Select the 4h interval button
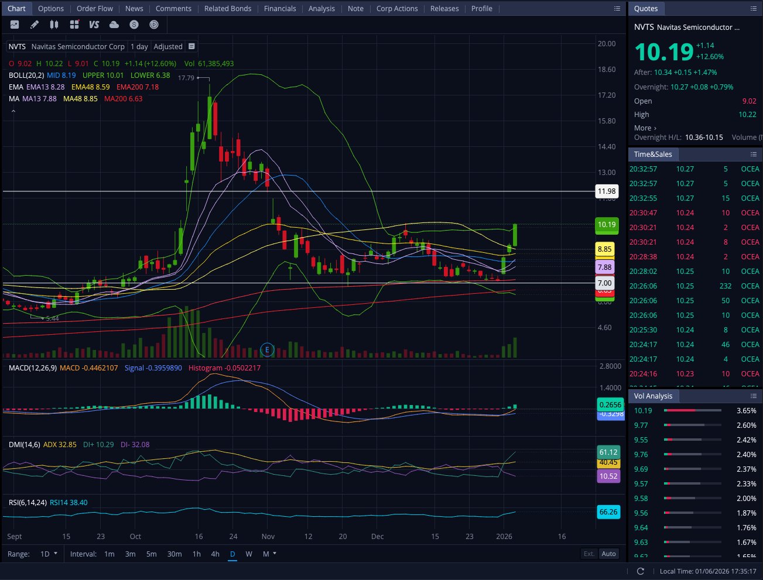The image size is (763, 580). 215,554
